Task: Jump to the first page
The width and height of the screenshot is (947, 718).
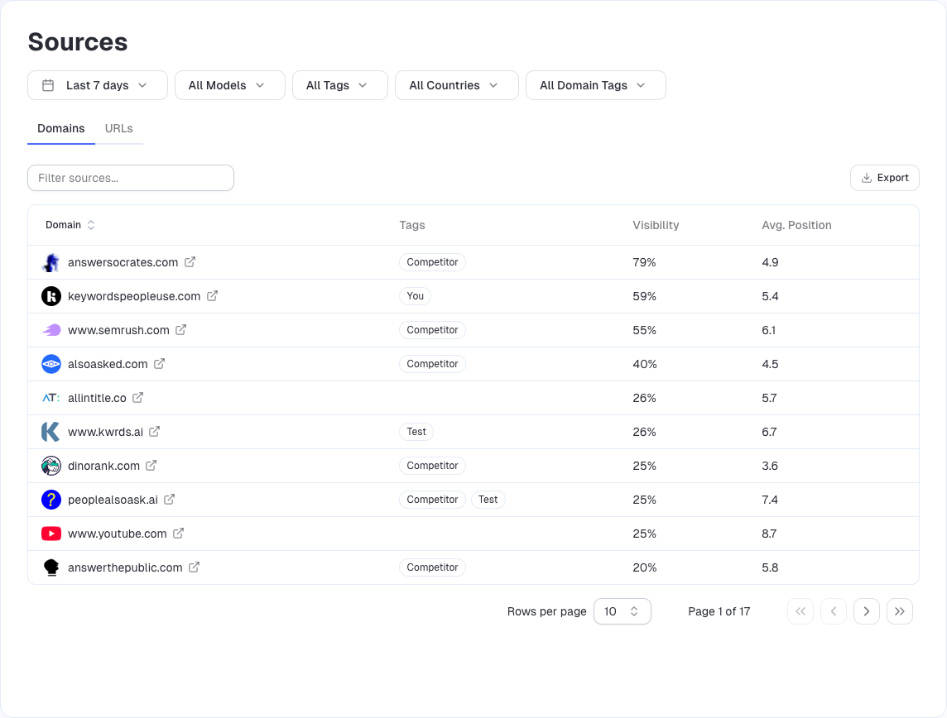Action: point(800,611)
